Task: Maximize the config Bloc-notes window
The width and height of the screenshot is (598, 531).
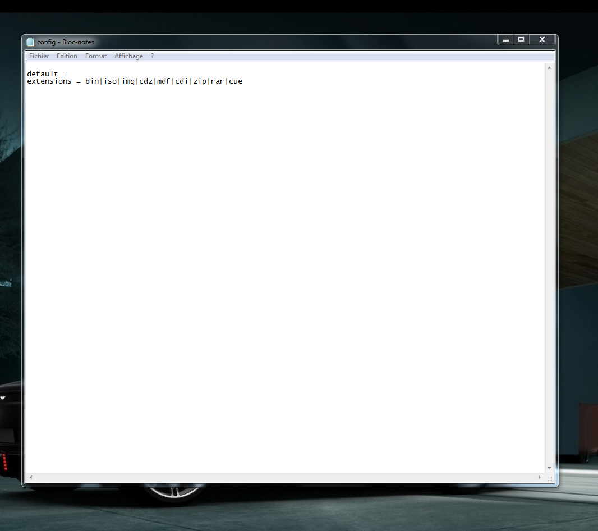Action: click(x=521, y=40)
